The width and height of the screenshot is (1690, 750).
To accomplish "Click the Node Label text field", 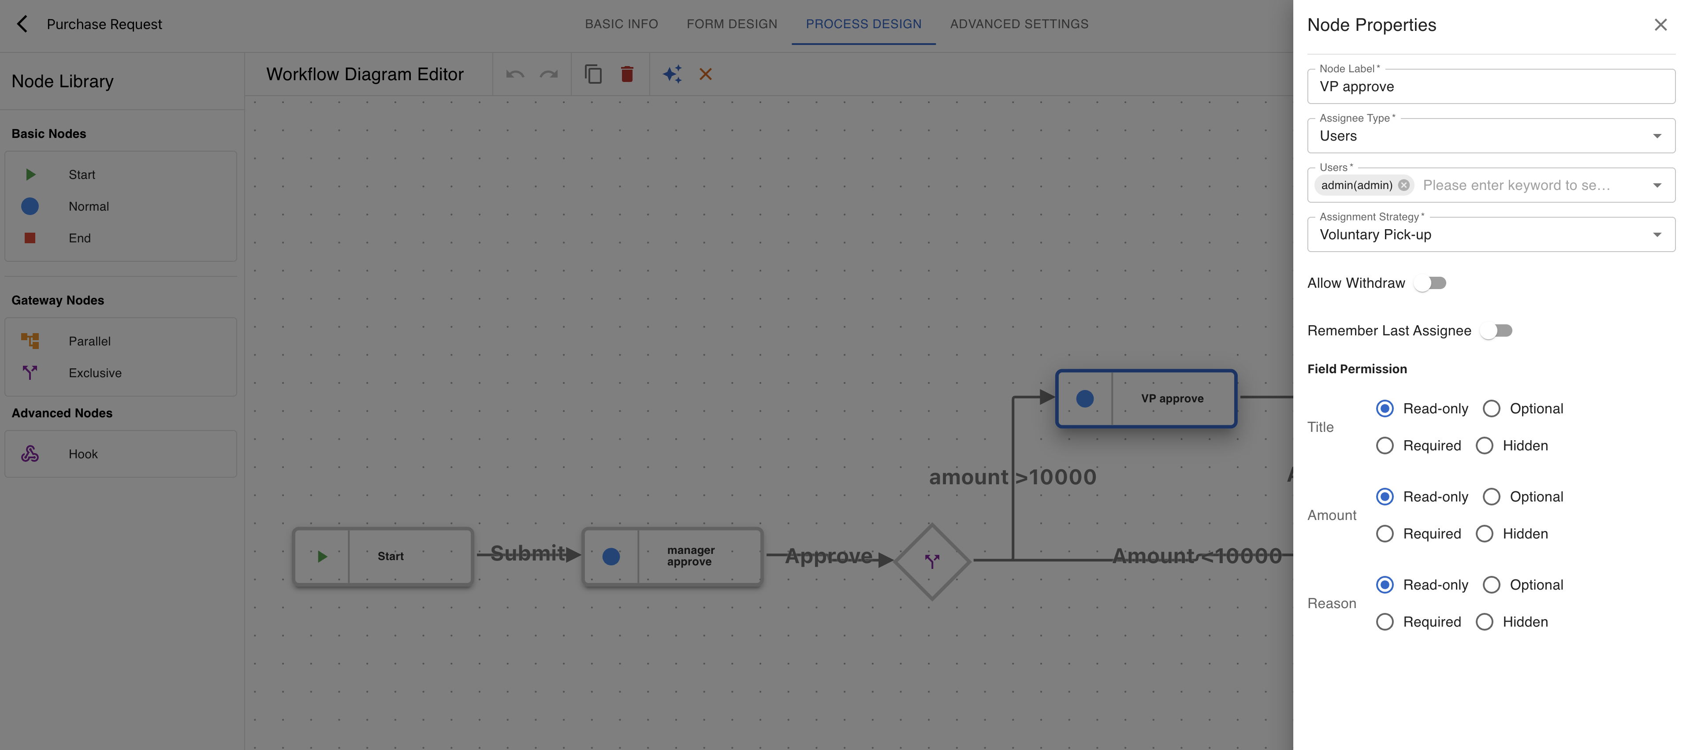I will [x=1491, y=86].
